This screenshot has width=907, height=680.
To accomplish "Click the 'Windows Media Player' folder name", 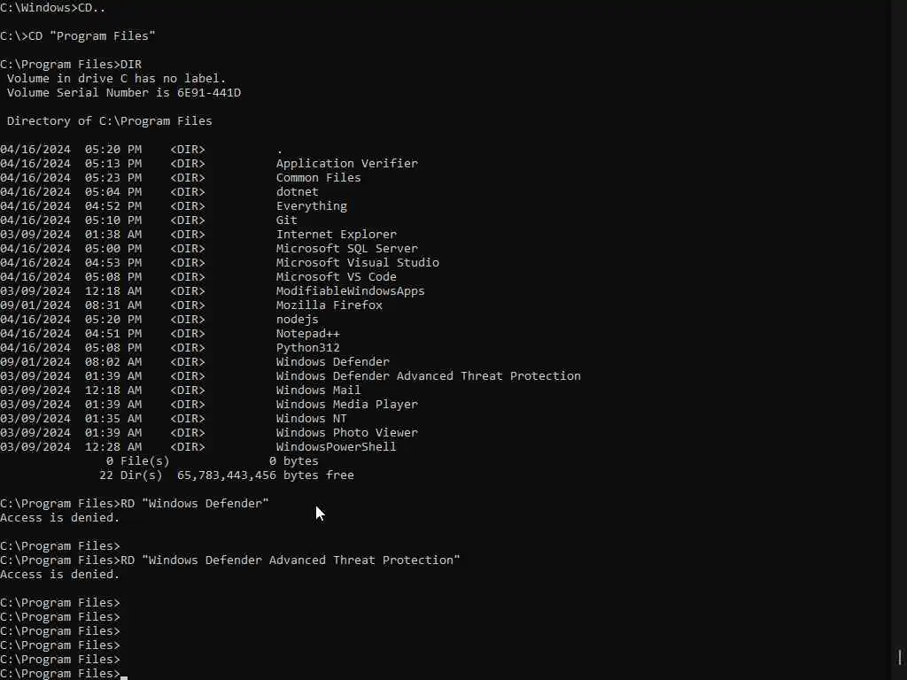I will (346, 405).
